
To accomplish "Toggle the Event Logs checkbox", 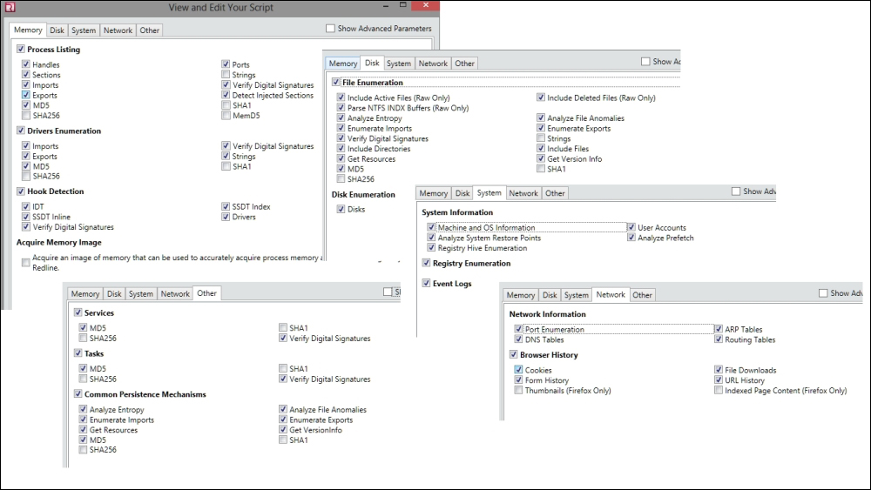I will [426, 283].
